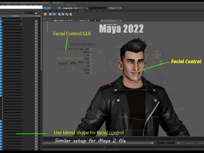Click the orange icon on the shelf
Viewport: 204px width, 153px height.
[x=45, y=14]
